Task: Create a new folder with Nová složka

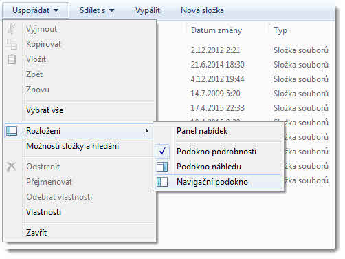Action: [202, 10]
